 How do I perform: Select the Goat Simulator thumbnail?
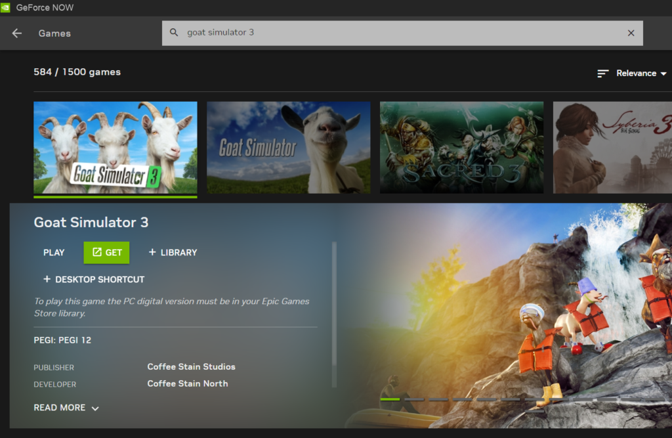tap(289, 148)
